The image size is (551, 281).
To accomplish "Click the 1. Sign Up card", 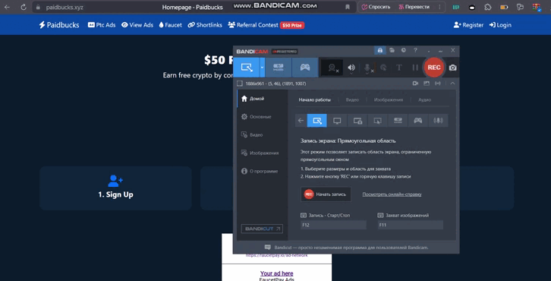I will point(115,188).
